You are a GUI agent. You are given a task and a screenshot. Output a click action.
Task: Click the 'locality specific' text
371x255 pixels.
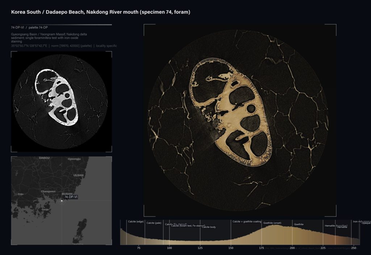click(x=107, y=46)
